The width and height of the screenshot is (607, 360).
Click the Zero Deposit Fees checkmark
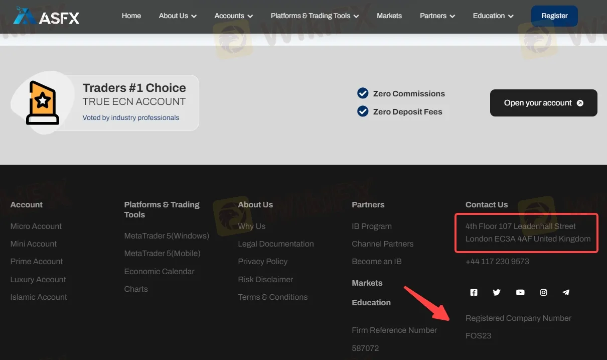(x=363, y=111)
